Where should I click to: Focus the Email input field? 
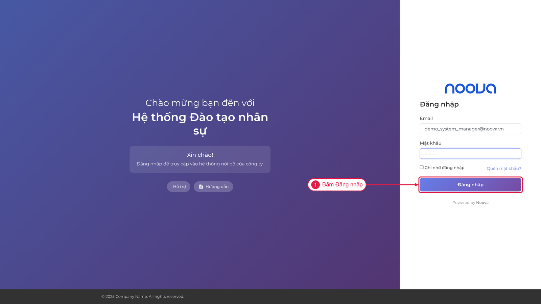(x=470, y=129)
